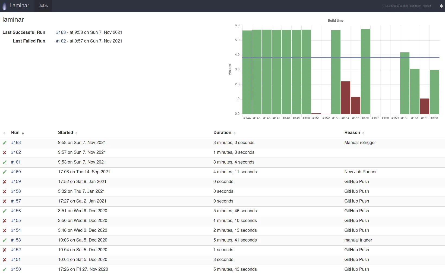The height and width of the screenshot is (274, 445).
Task: Open the Jobs tab in navbar
Action: 43,6
